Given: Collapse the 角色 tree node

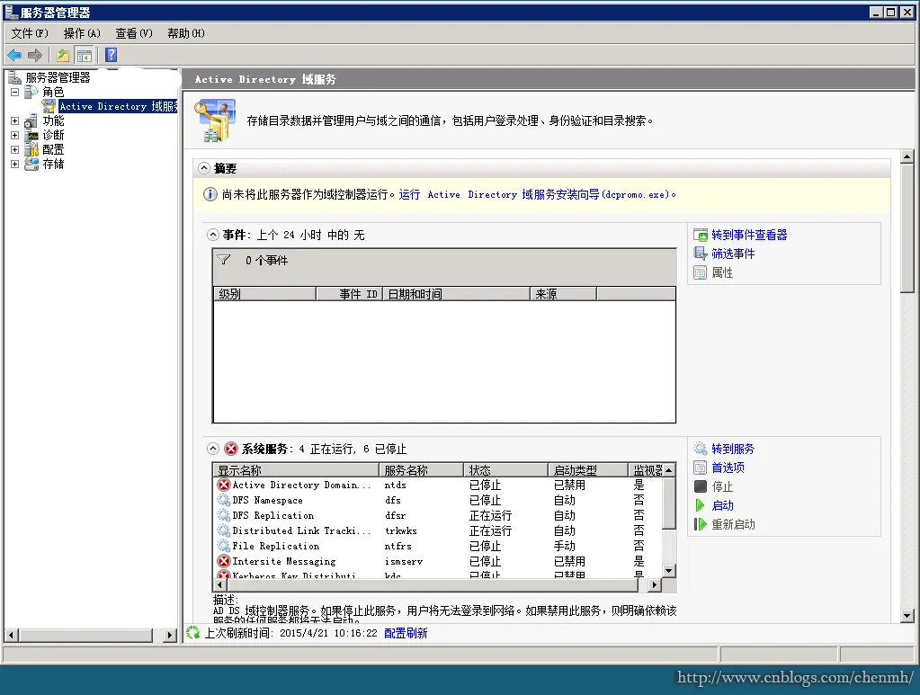Looking at the screenshot, I should tap(14, 92).
